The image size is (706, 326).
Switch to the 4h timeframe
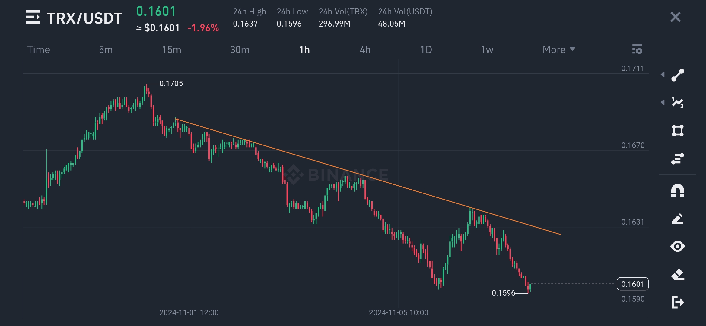pos(365,50)
